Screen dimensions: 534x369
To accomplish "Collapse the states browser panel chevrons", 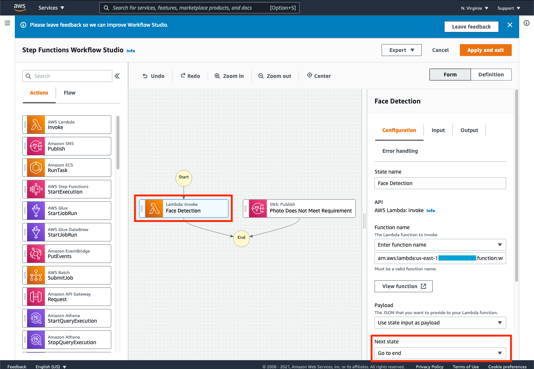I will click(x=117, y=76).
